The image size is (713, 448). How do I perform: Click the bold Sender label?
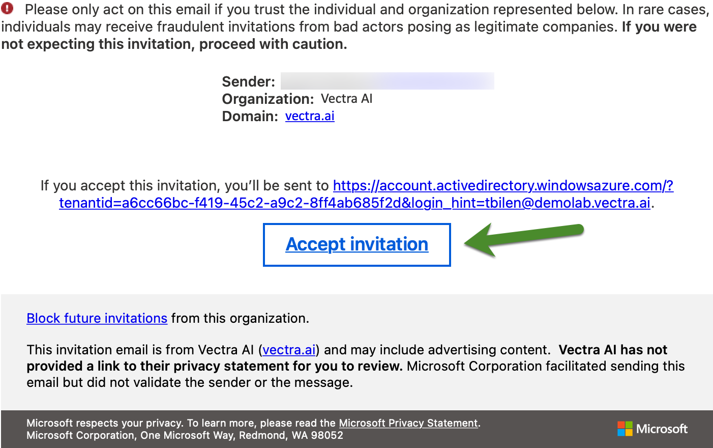pyautogui.click(x=248, y=81)
